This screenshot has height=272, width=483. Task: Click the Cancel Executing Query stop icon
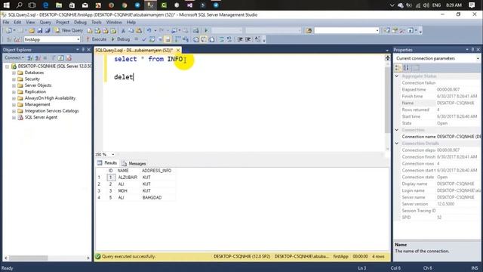pyautogui.click(x=136, y=39)
